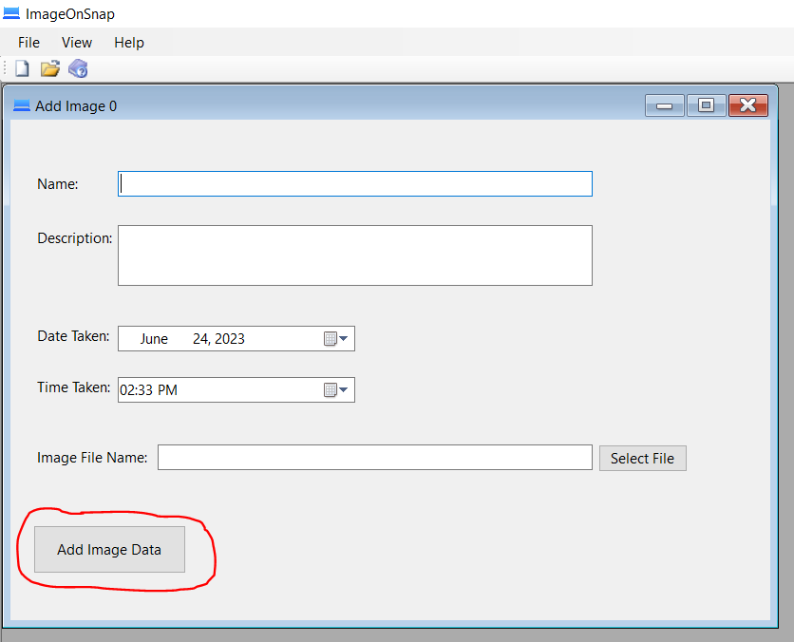Maximize the Add Image 0 child window

pyautogui.click(x=706, y=105)
